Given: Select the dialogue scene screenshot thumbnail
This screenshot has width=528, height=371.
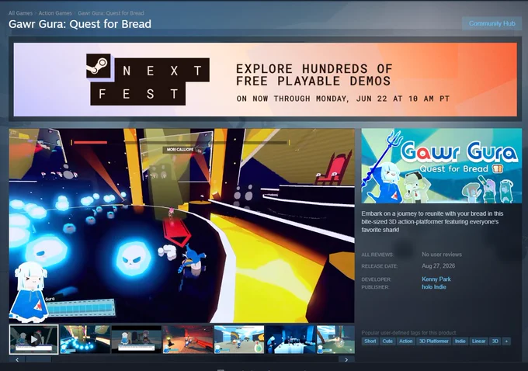Looking at the screenshot, I should 137,339.
